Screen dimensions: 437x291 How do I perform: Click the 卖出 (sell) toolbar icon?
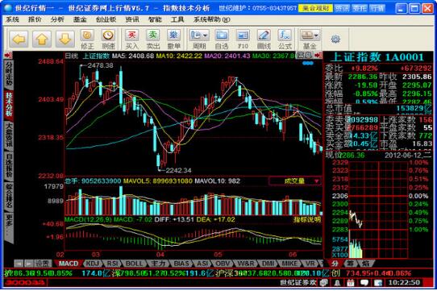152,39
